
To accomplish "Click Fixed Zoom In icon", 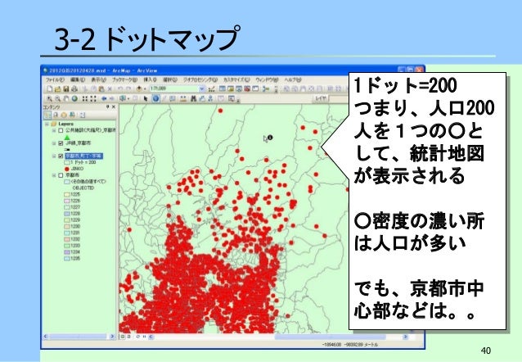I will 85,98.
